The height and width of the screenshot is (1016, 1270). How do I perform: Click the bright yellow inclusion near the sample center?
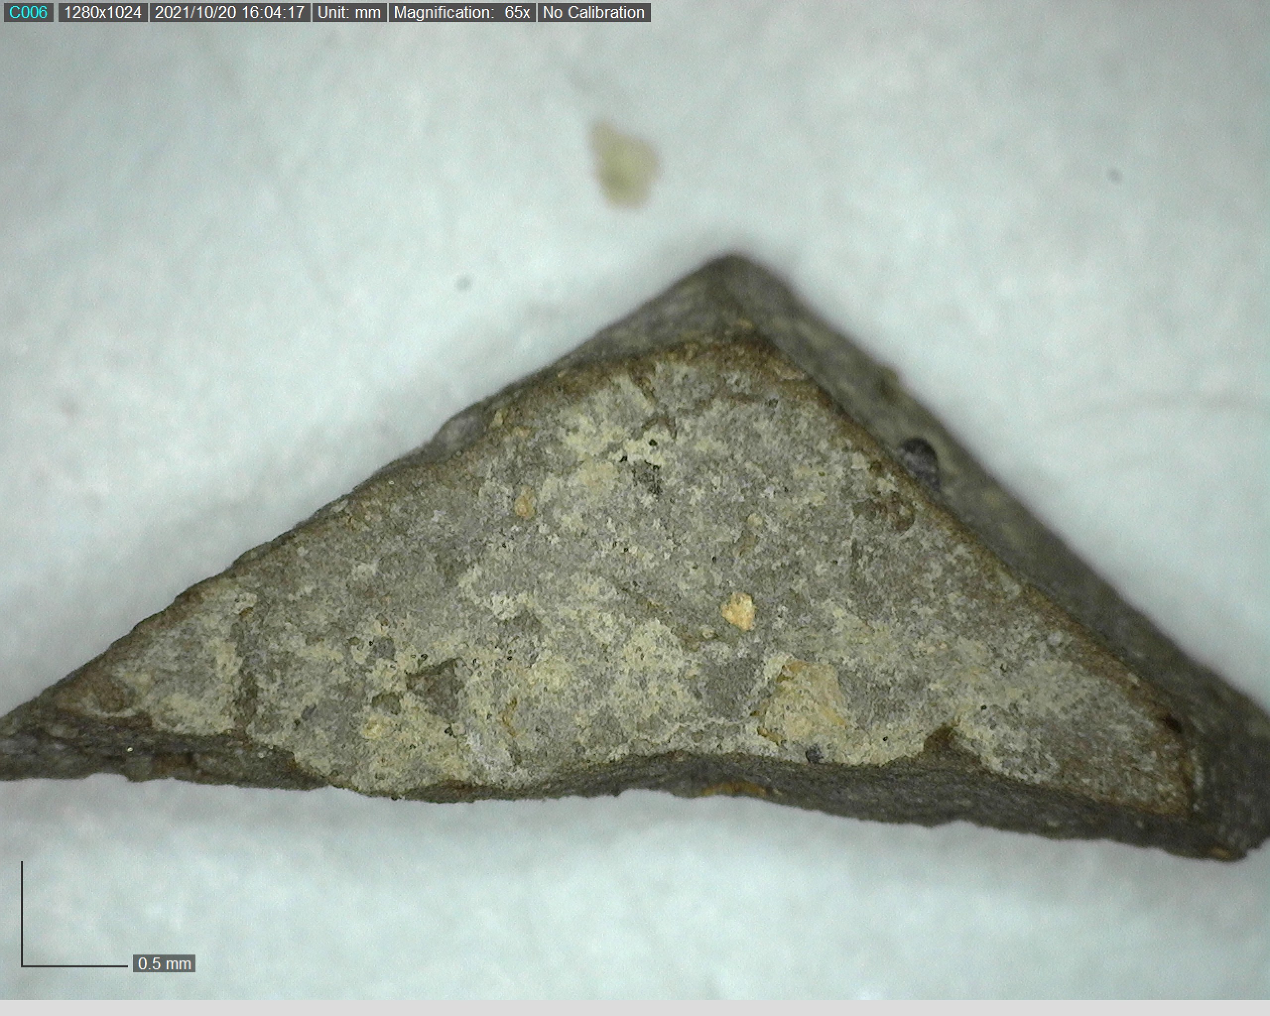point(738,611)
